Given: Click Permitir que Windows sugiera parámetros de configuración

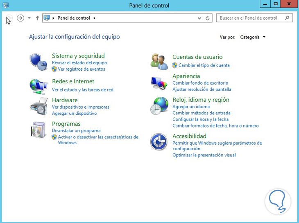Looking at the screenshot, I should coord(217,146).
